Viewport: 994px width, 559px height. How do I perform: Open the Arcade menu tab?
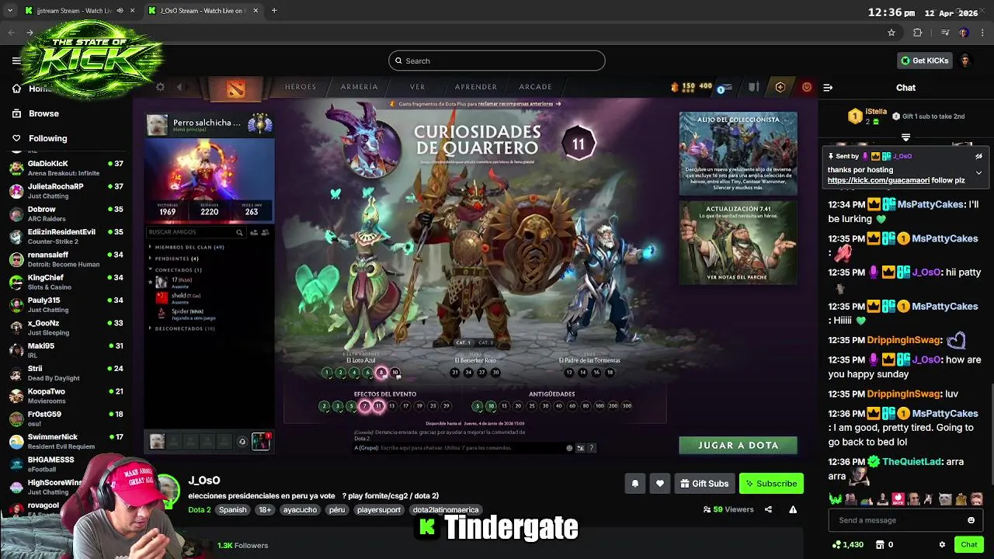pyautogui.click(x=535, y=87)
